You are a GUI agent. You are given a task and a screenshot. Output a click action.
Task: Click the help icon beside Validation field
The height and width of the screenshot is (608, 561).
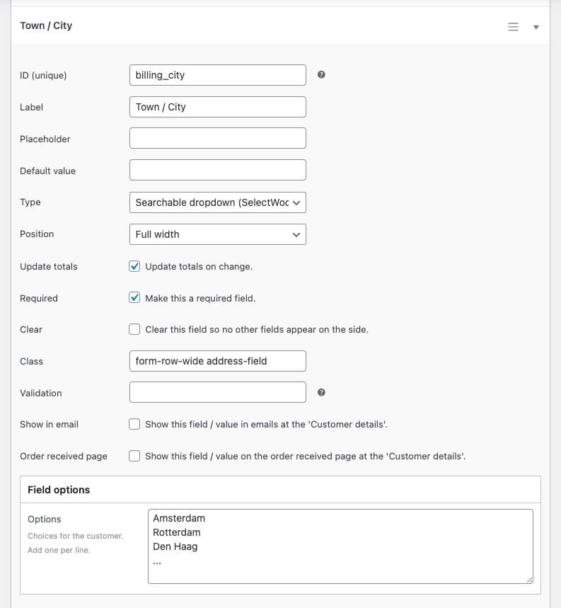point(321,392)
